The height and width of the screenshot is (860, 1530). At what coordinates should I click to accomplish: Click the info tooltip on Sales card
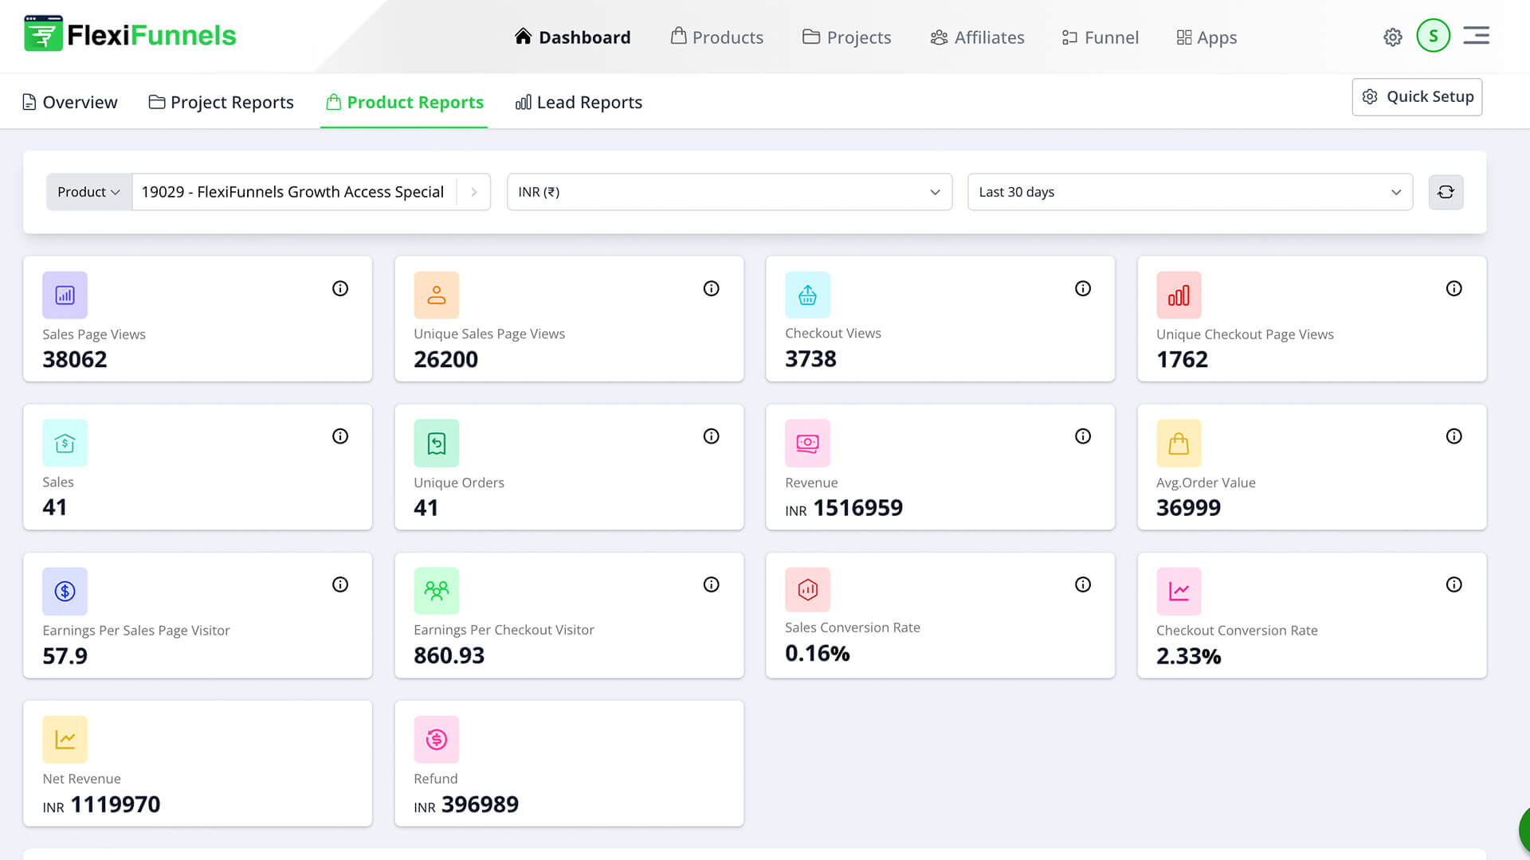click(340, 436)
